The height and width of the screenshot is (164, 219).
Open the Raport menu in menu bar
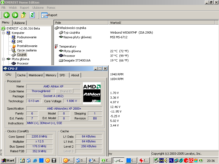point(24,8)
